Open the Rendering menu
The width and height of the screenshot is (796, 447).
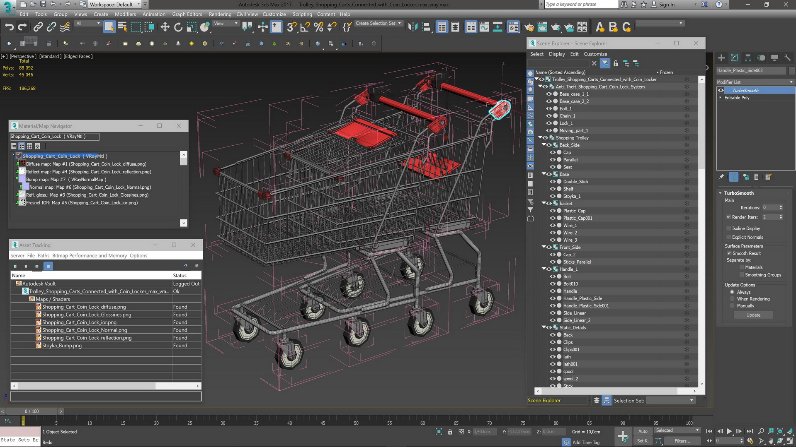point(220,14)
